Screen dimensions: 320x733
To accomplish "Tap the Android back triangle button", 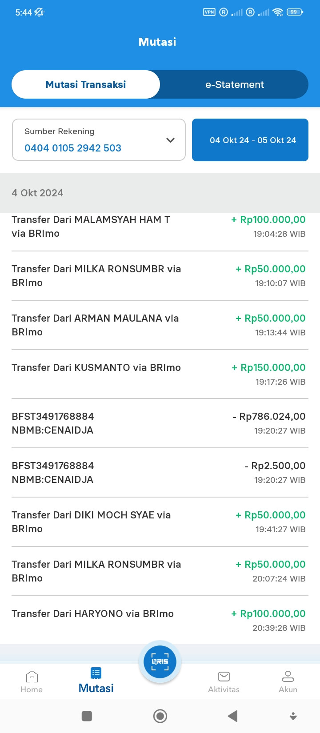I will click(x=232, y=716).
